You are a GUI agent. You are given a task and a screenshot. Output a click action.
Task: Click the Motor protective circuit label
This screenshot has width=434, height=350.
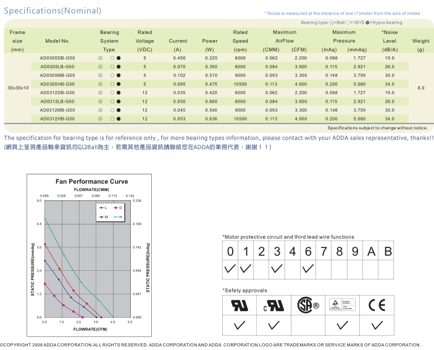[288, 237]
